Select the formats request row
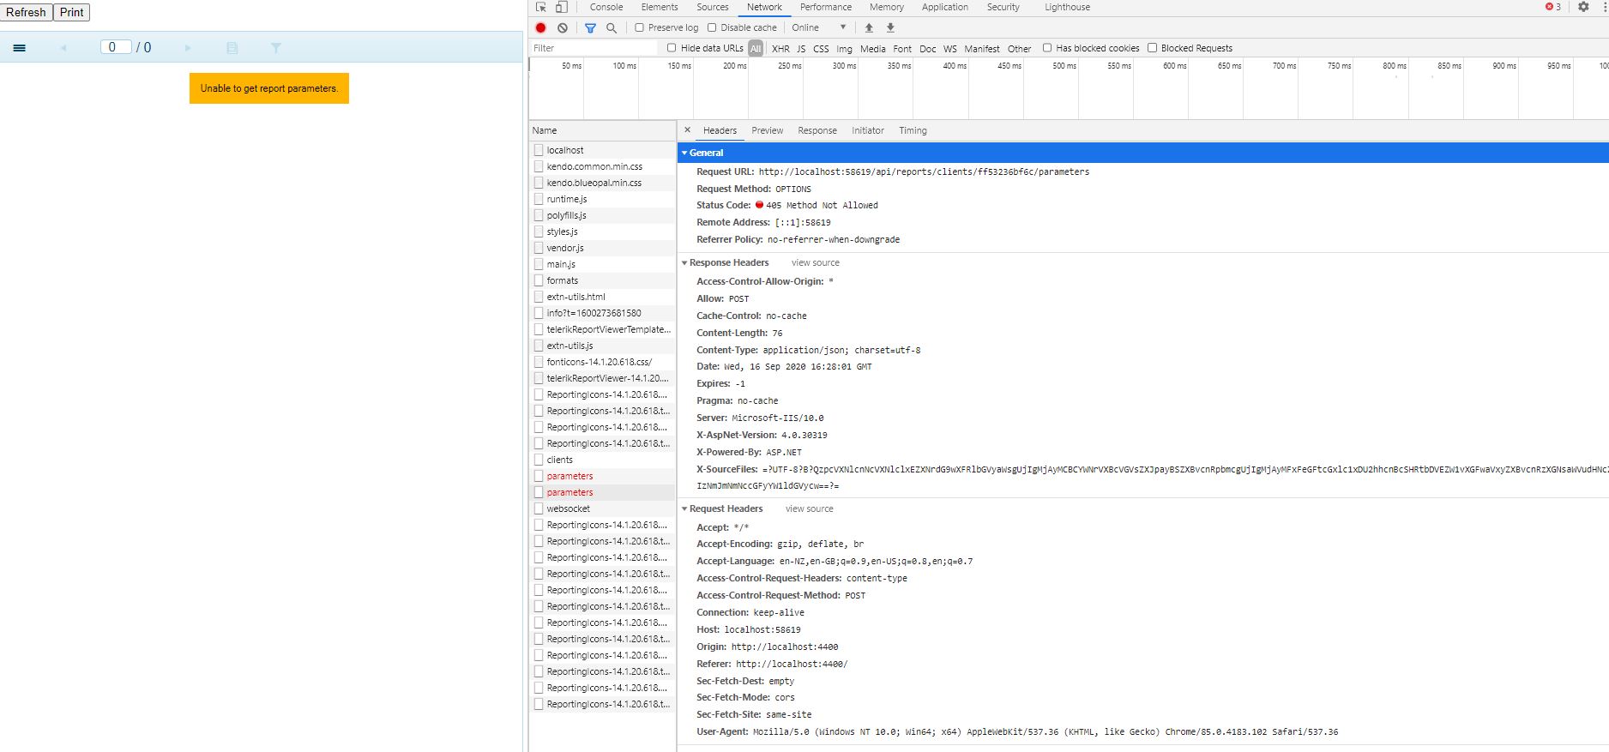 point(602,280)
